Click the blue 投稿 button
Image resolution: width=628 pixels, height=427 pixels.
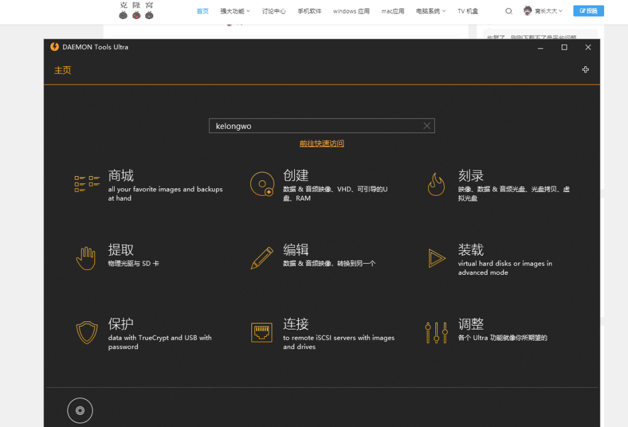(588, 11)
